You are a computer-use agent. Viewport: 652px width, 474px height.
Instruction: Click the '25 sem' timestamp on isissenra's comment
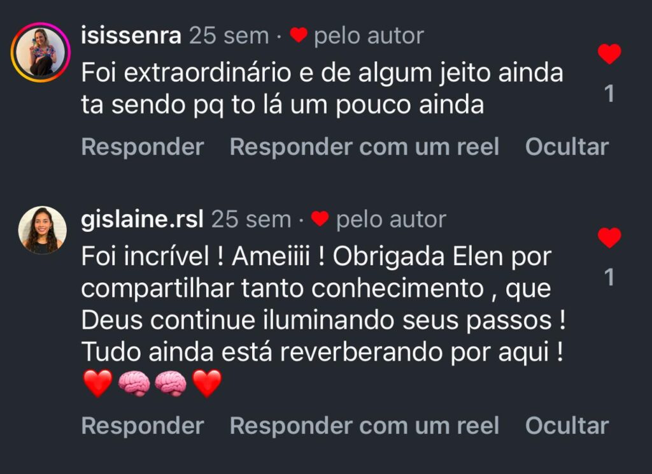229,36
